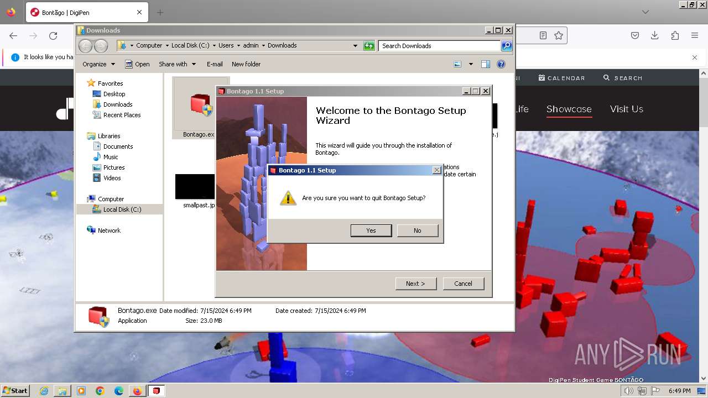Dismiss Firefox notification bar
Screen dimensions: 708x398
point(695,57)
